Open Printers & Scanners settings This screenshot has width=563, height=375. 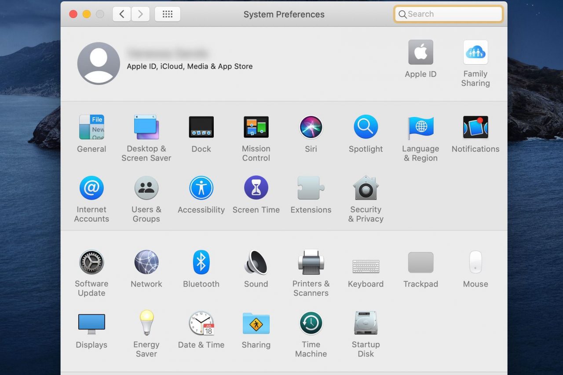311,262
